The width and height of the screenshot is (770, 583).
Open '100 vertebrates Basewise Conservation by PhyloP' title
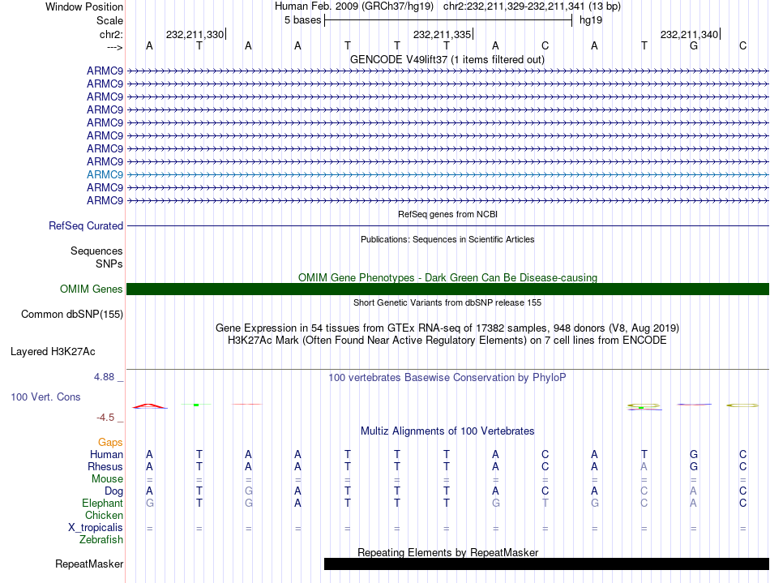(x=447, y=377)
